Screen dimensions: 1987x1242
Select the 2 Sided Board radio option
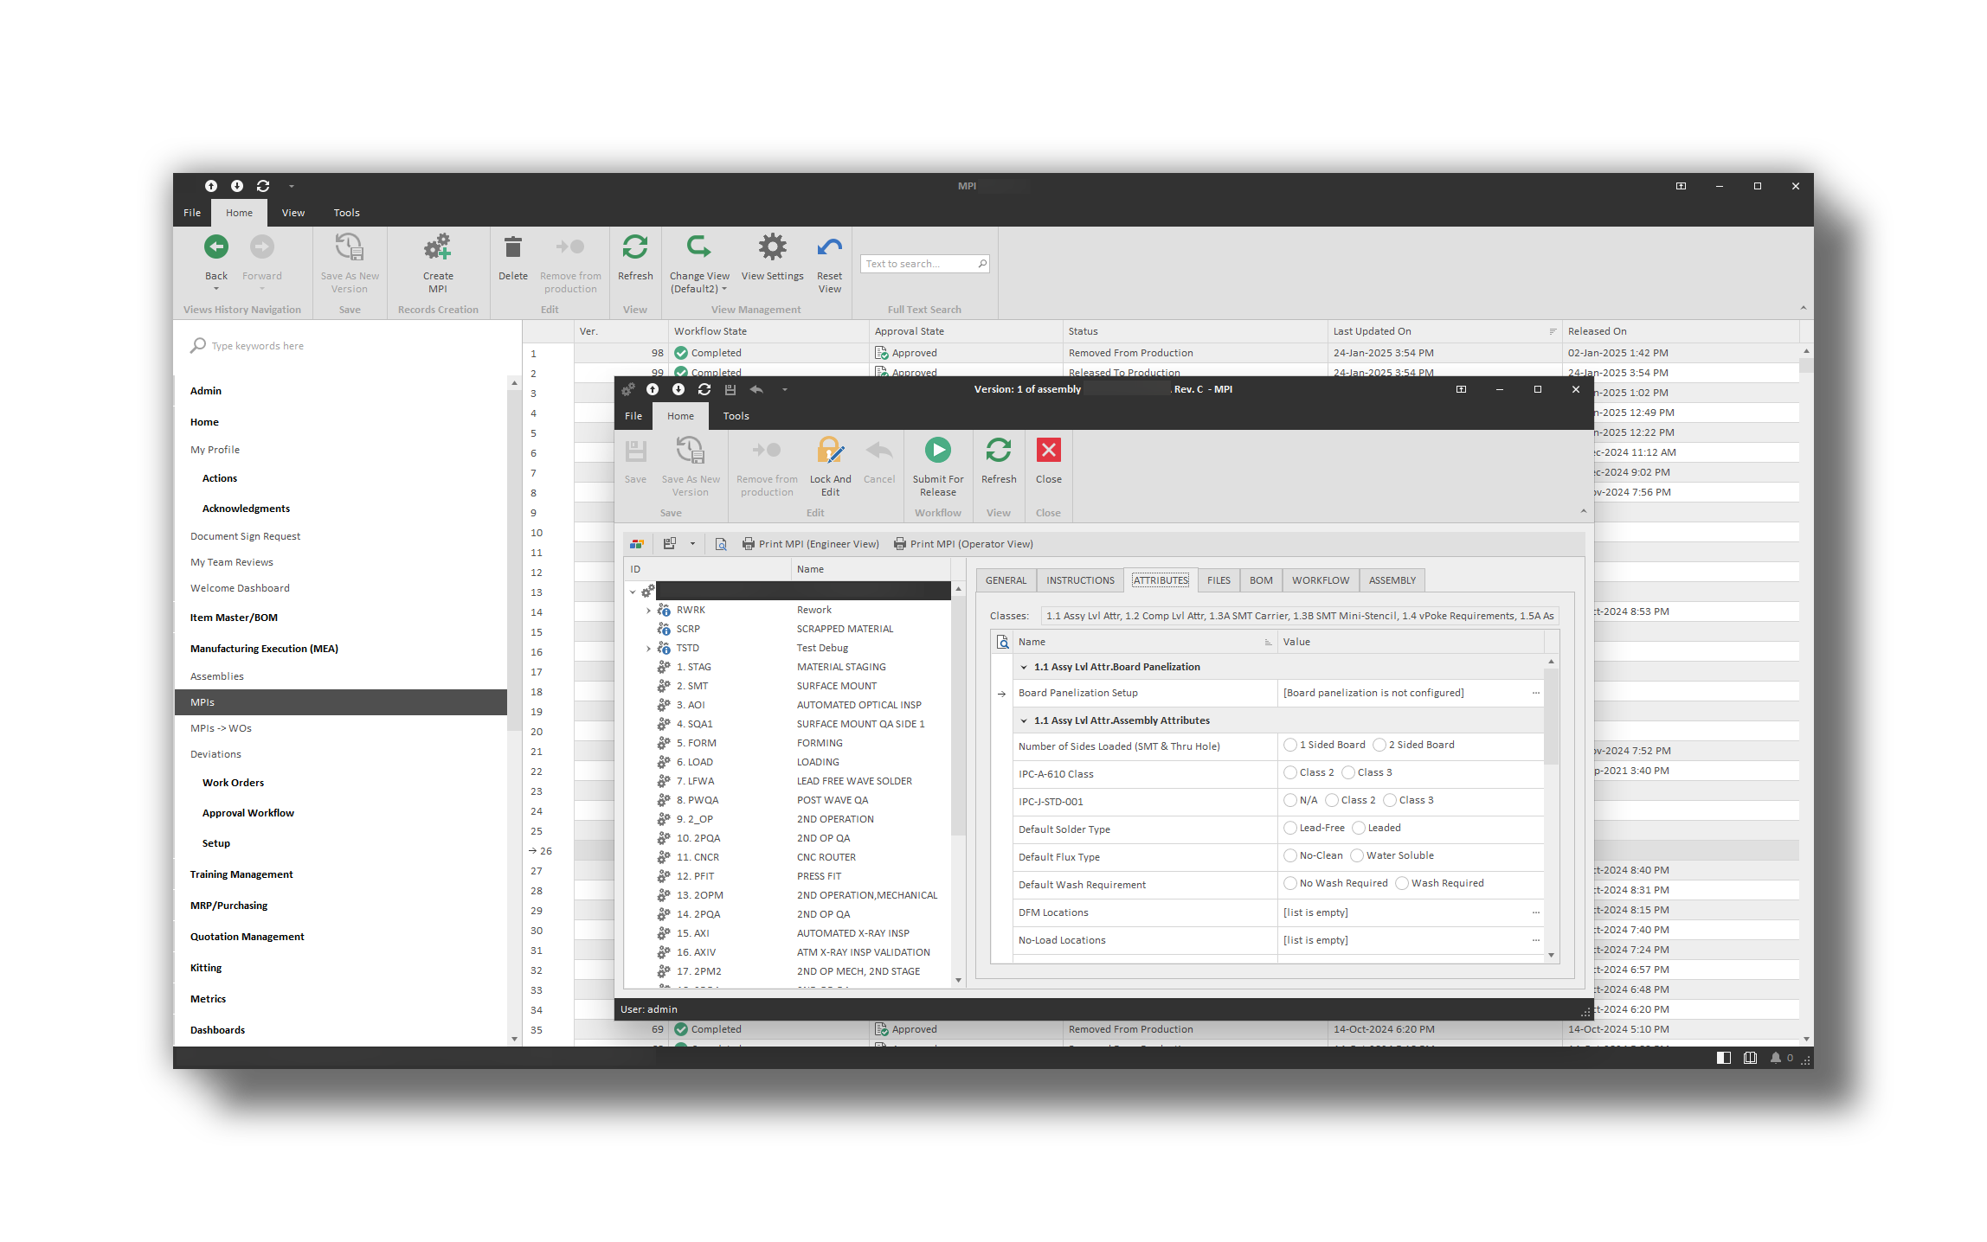[1380, 746]
